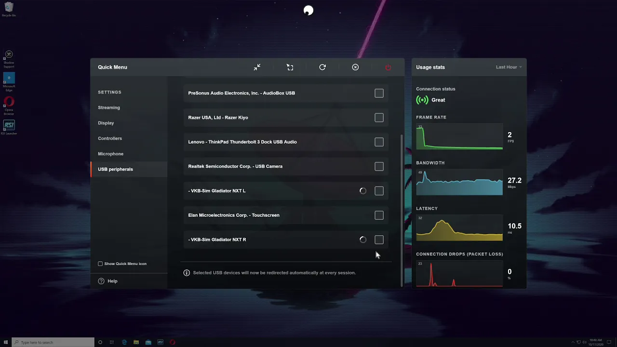Image resolution: width=617 pixels, height=347 pixels.
Task: Select the Realtek USB Camera checkbox
Action: (379, 166)
